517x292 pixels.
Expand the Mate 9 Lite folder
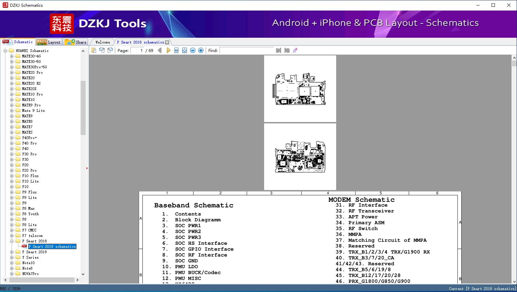[12, 110]
